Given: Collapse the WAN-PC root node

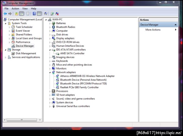Looking at the screenshot, I should pos(46,20).
